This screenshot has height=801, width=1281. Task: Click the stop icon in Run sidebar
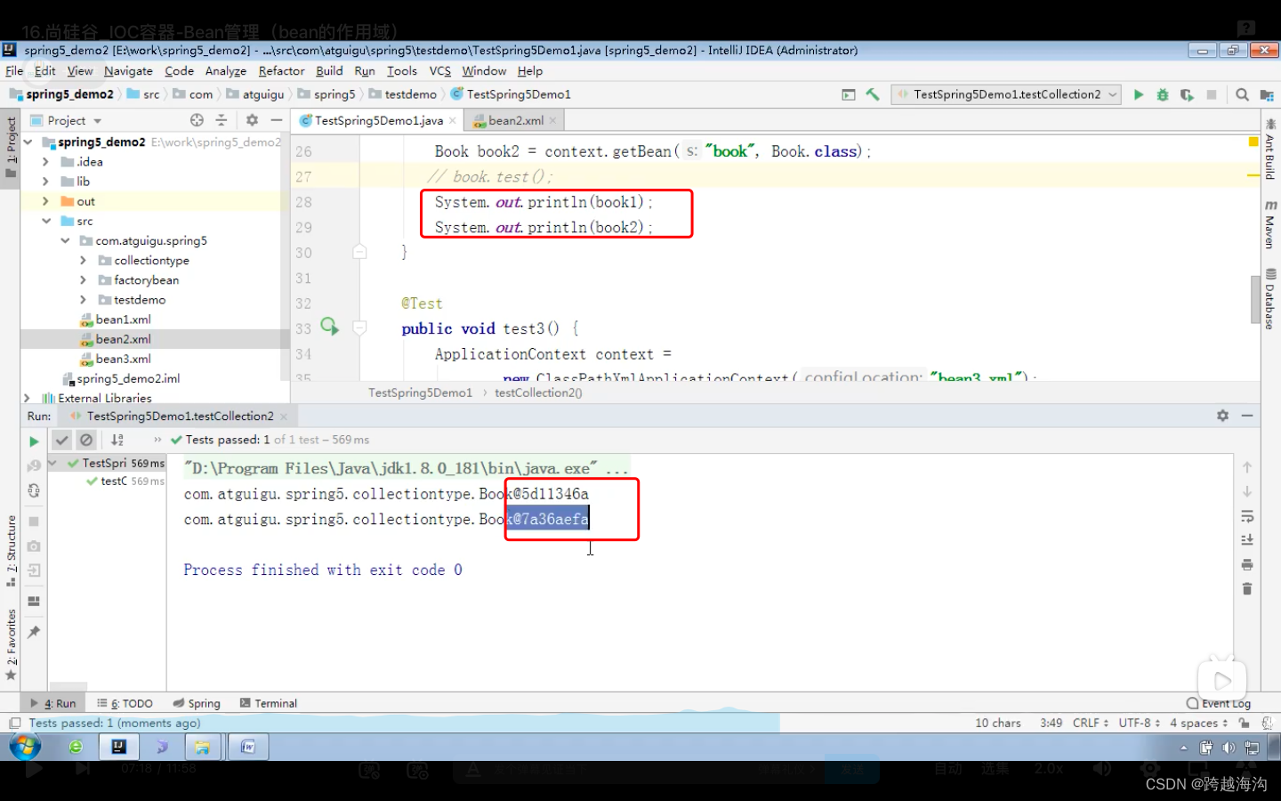[x=34, y=522]
